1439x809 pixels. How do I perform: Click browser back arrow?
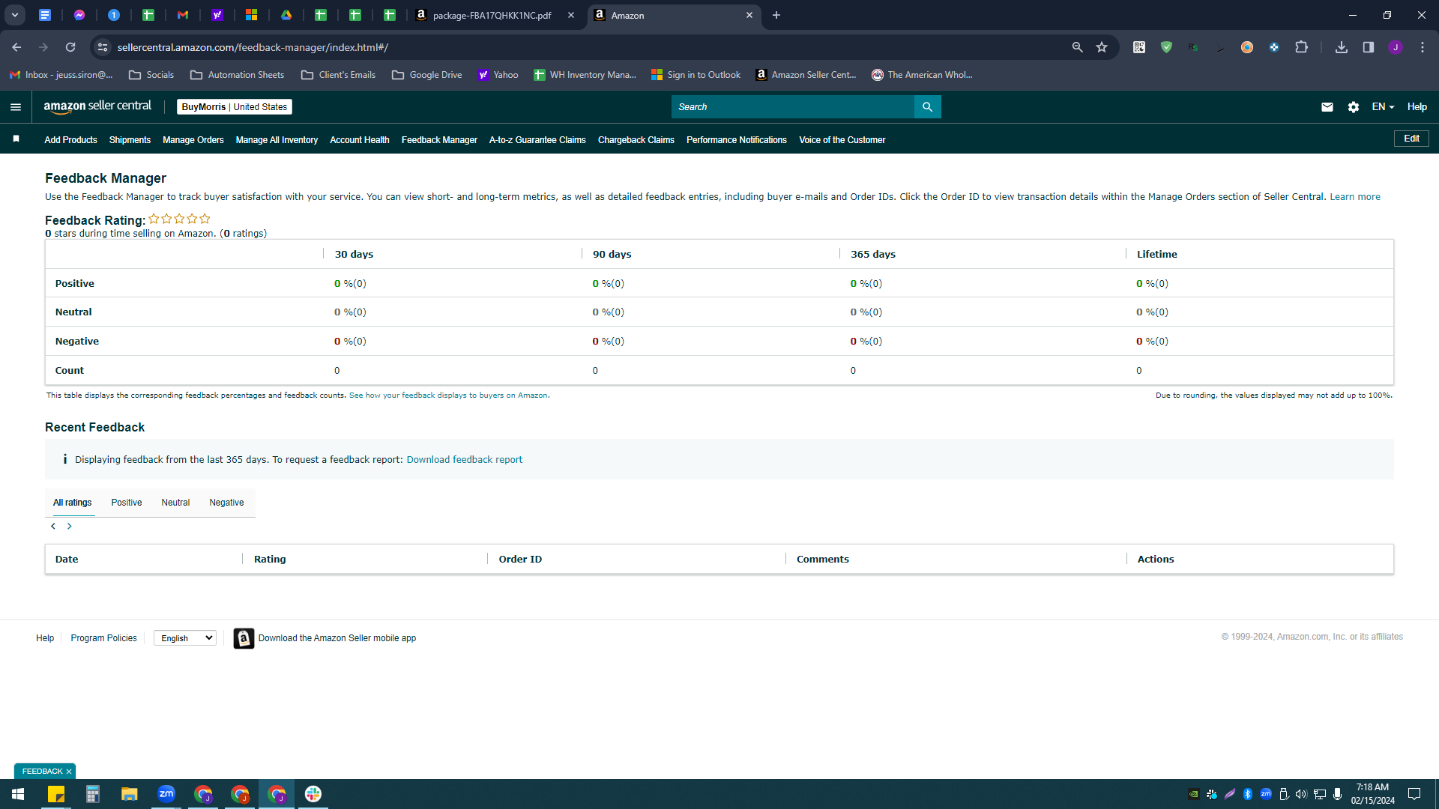click(x=16, y=47)
